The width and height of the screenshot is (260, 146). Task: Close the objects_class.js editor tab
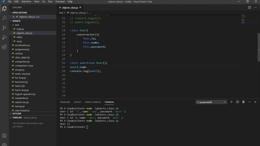[80, 7]
